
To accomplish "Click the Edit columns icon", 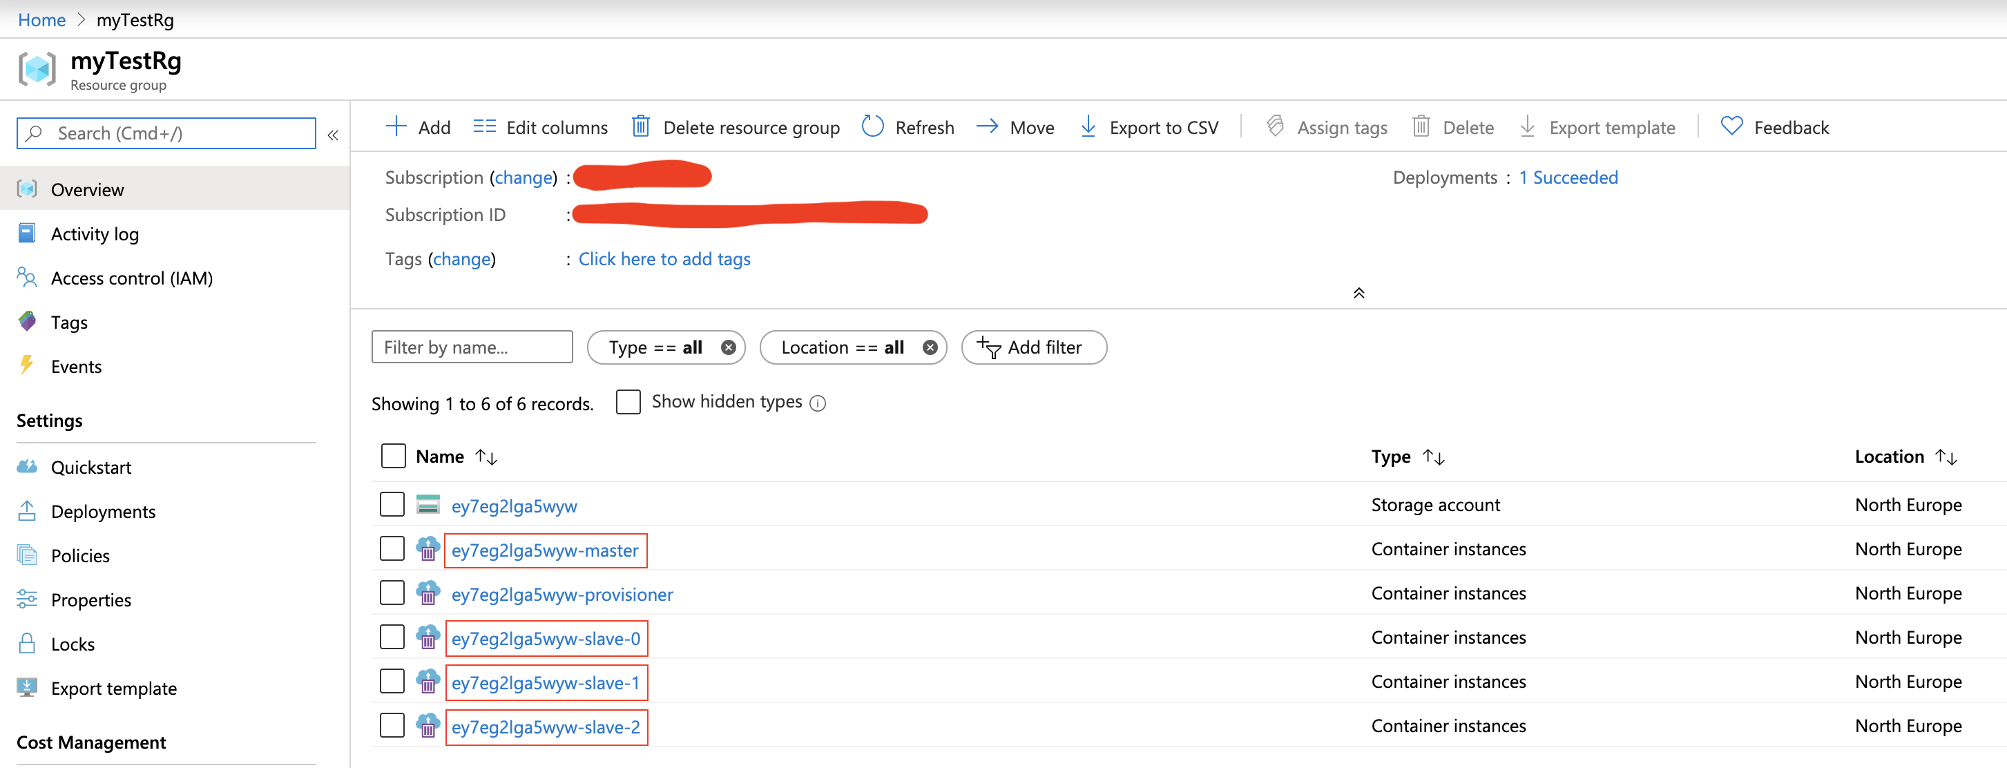I will (484, 127).
